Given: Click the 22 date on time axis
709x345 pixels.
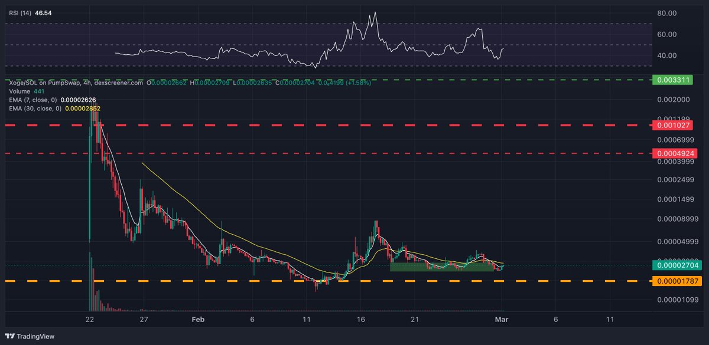Looking at the screenshot, I should 90,319.
